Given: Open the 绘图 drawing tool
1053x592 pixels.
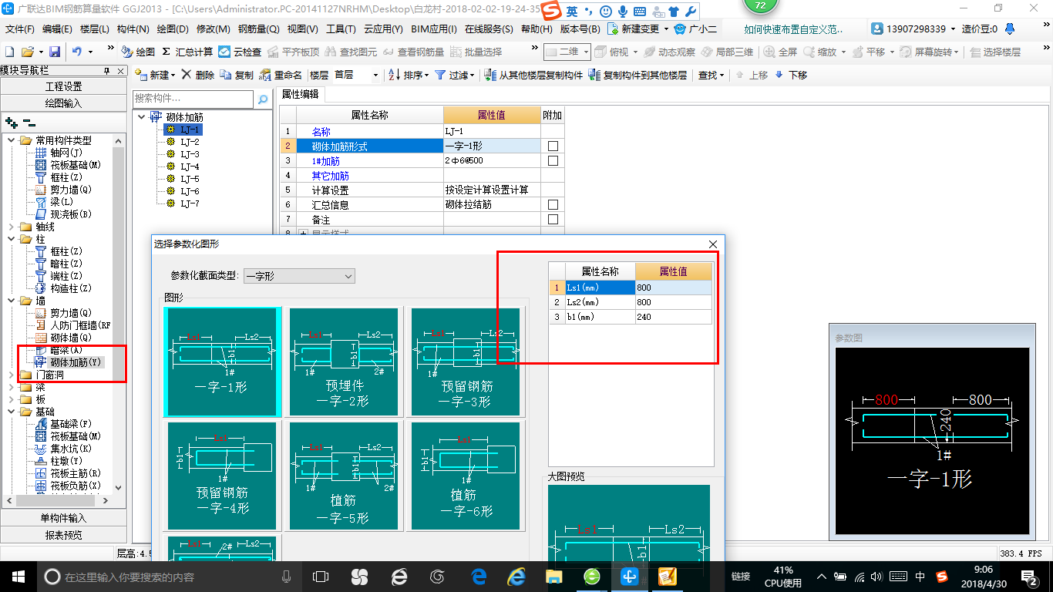Looking at the screenshot, I should (139, 52).
